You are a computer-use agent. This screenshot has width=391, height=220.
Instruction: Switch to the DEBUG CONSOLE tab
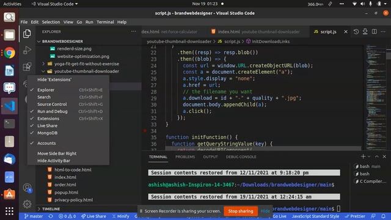click(x=241, y=156)
